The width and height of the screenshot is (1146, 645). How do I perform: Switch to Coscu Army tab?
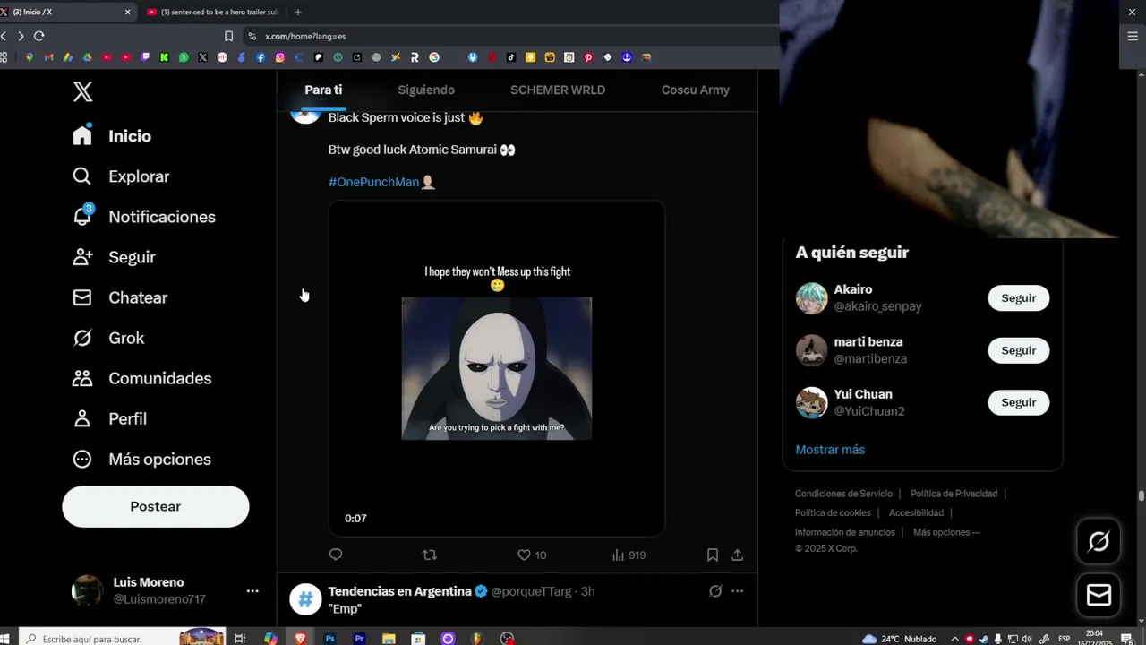[696, 90]
